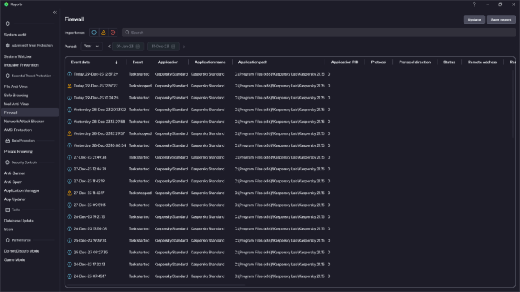Open Do not Disturb Mode report

tap(22, 251)
